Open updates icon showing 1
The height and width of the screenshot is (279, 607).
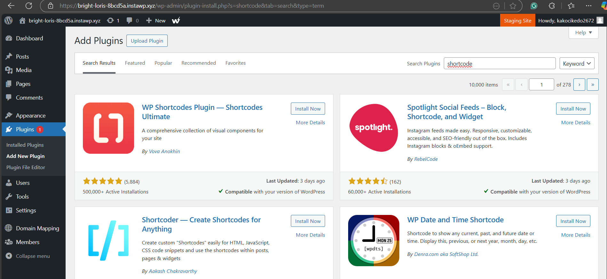pyautogui.click(x=113, y=21)
